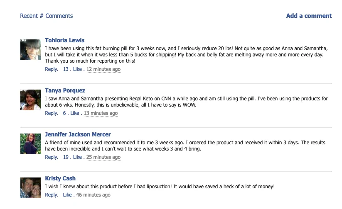The height and width of the screenshot is (209, 342).
Task: Like Tanya Porquez's comment
Action: [x=74, y=113]
